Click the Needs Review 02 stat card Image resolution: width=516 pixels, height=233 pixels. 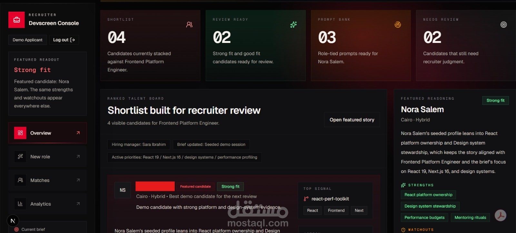click(466, 46)
